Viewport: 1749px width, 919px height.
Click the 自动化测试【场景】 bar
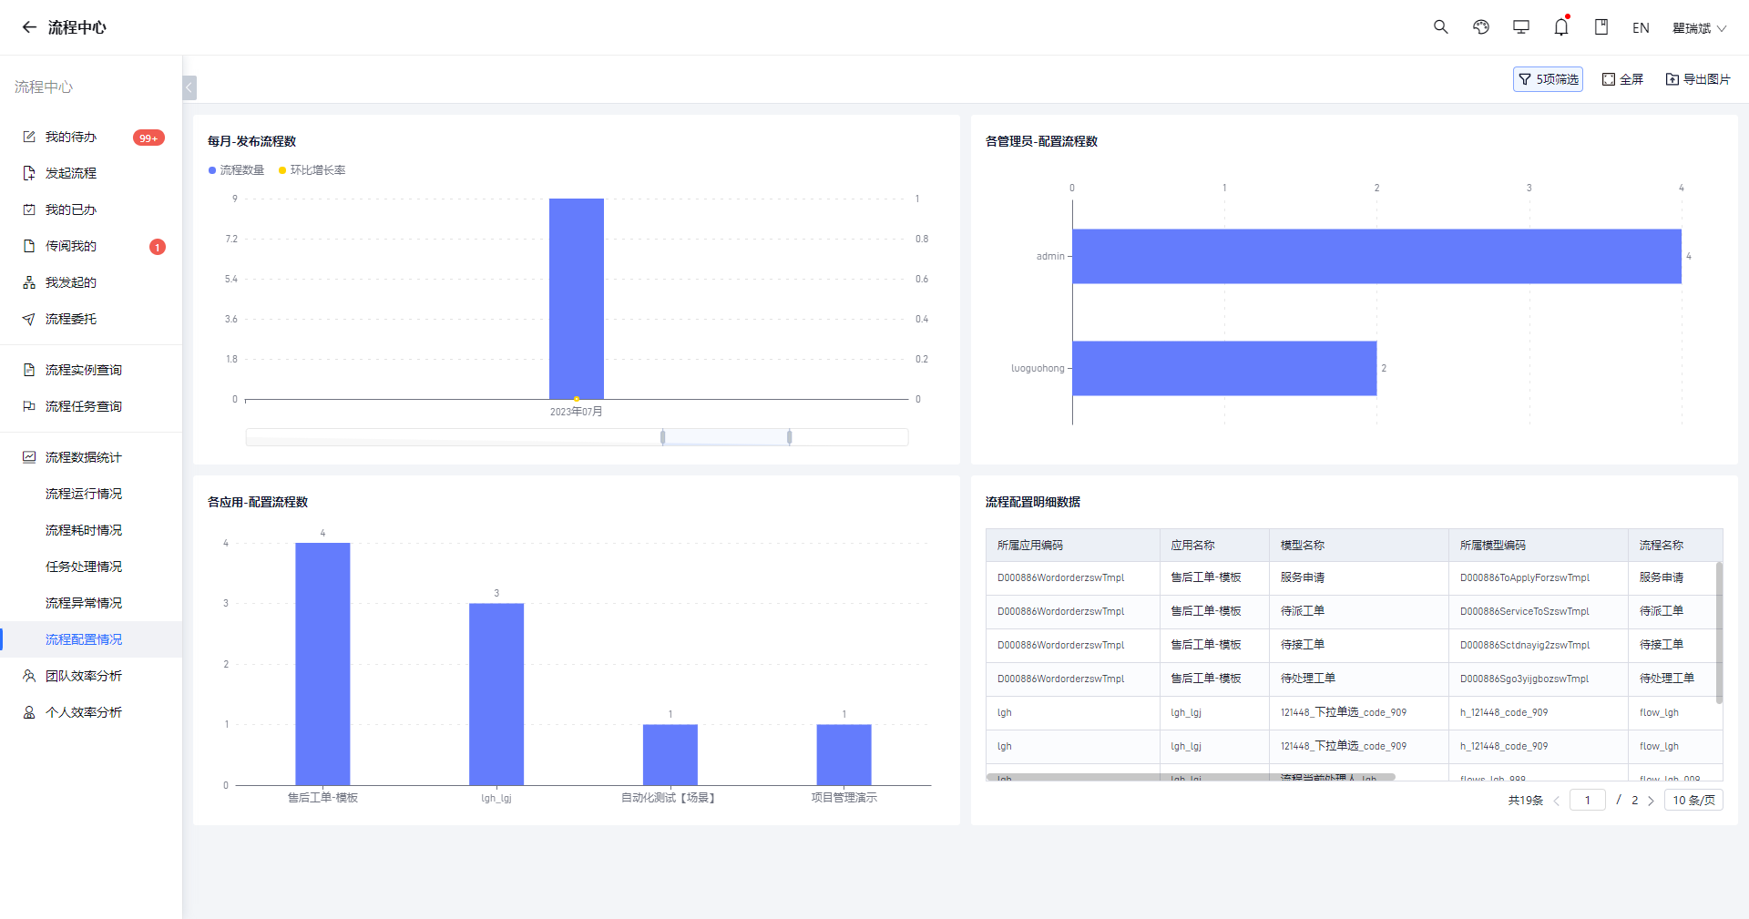point(670,755)
